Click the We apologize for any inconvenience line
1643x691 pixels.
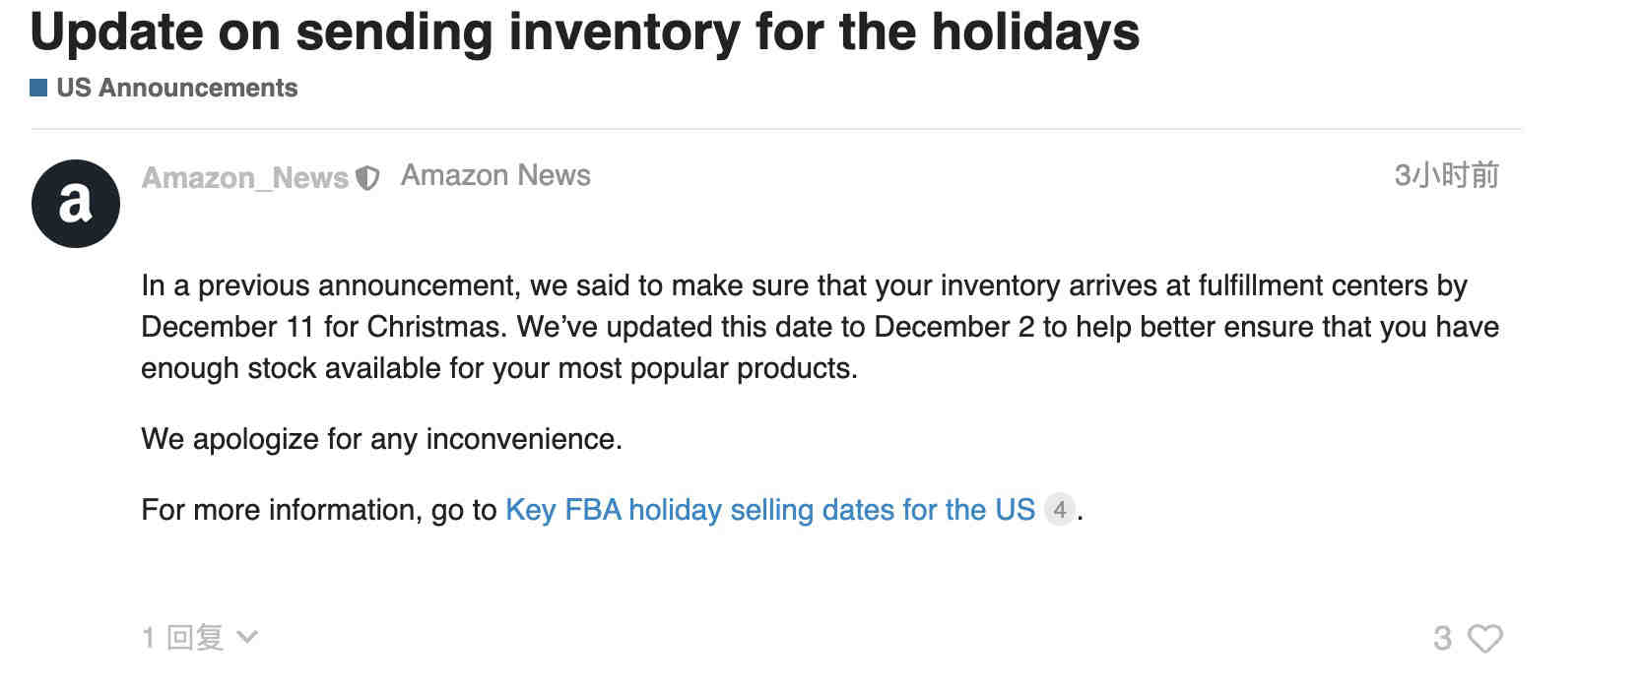(381, 439)
